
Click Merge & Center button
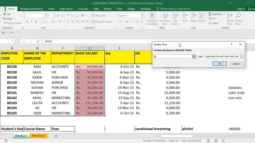(x=102, y=21)
